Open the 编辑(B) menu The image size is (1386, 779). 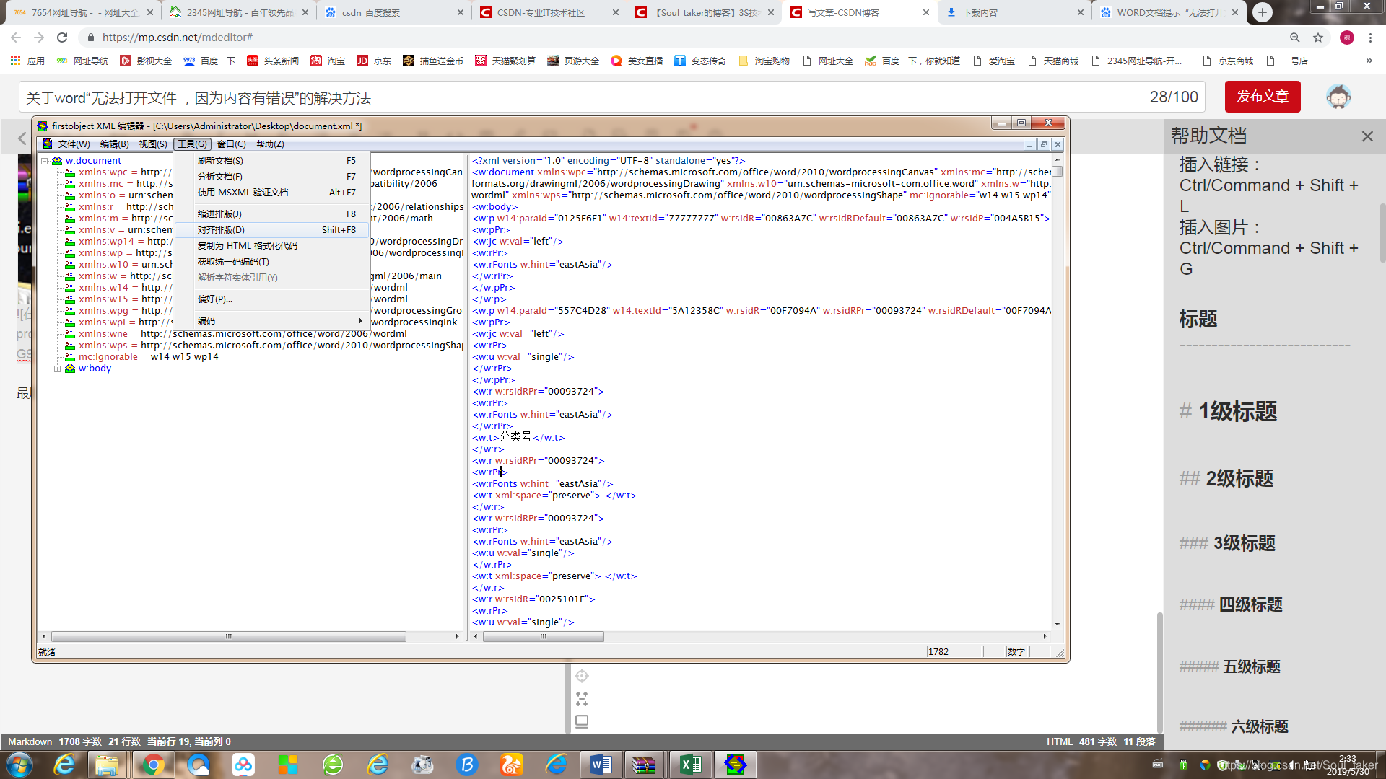pos(114,144)
